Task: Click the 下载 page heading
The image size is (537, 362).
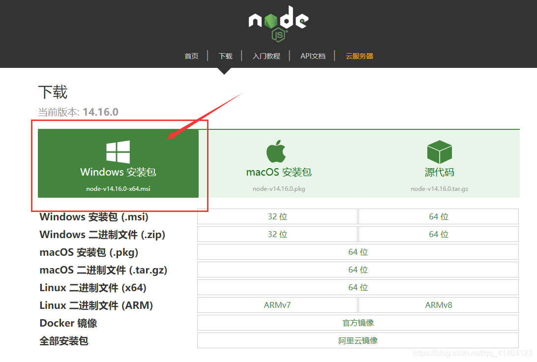Action: tap(53, 92)
